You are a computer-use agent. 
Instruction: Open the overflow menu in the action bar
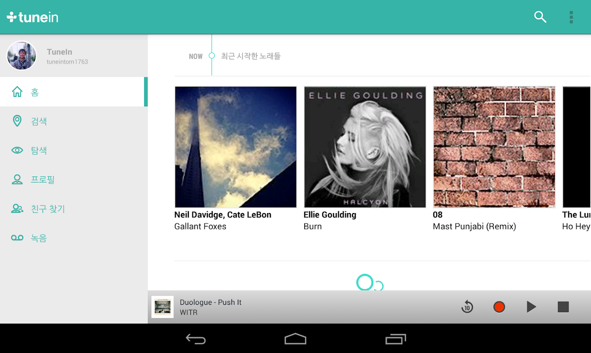[x=571, y=17]
